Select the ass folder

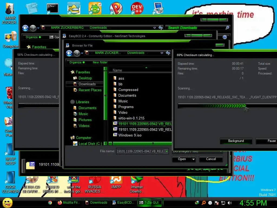[x=121, y=78]
